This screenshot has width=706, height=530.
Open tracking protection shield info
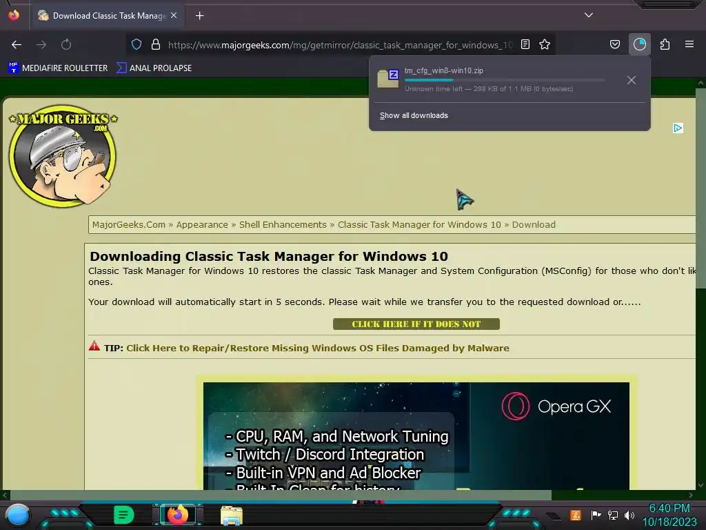pos(137,45)
